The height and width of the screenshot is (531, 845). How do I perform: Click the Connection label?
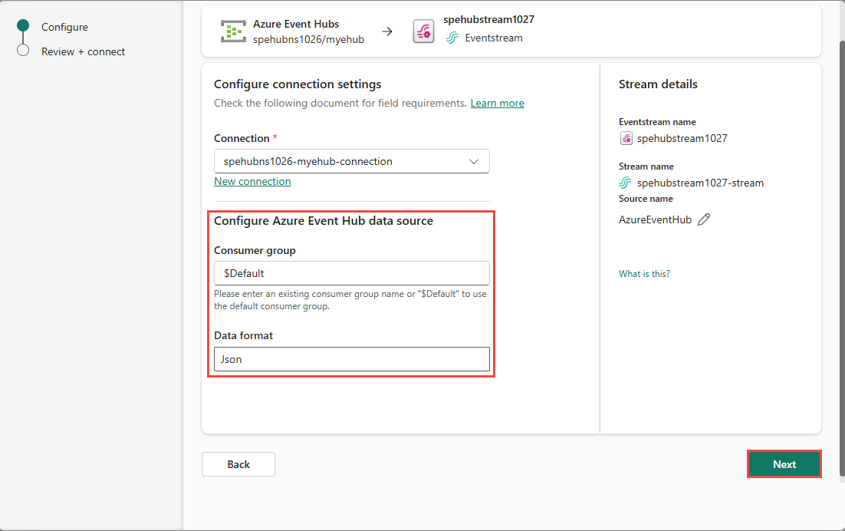pos(242,139)
